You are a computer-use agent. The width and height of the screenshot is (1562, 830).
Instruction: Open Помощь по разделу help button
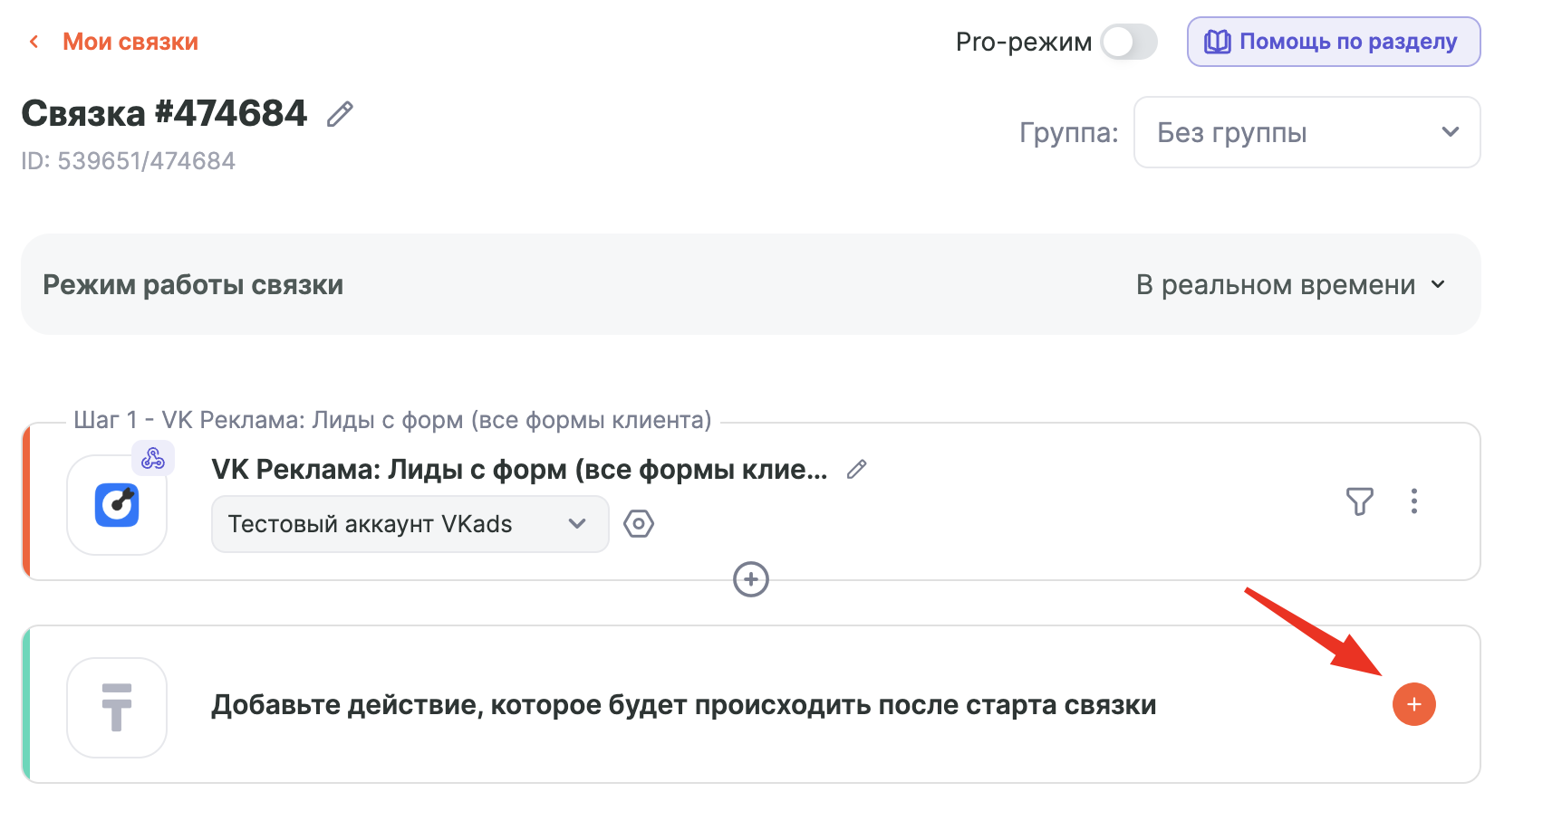(x=1334, y=42)
